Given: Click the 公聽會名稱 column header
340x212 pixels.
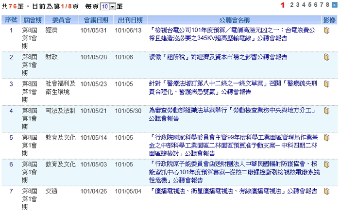Looking at the screenshot, I should [234, 20].
